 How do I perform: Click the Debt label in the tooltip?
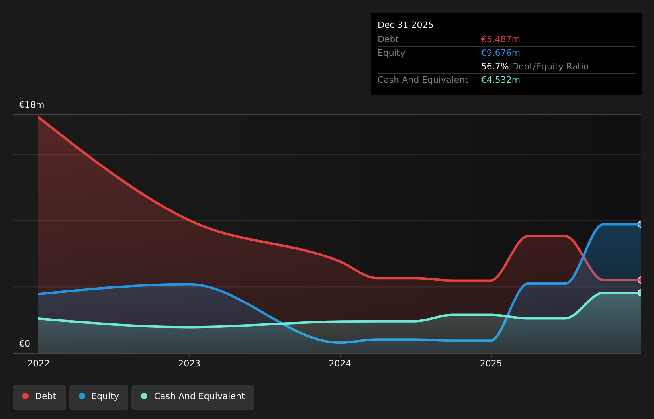(388, 39)
